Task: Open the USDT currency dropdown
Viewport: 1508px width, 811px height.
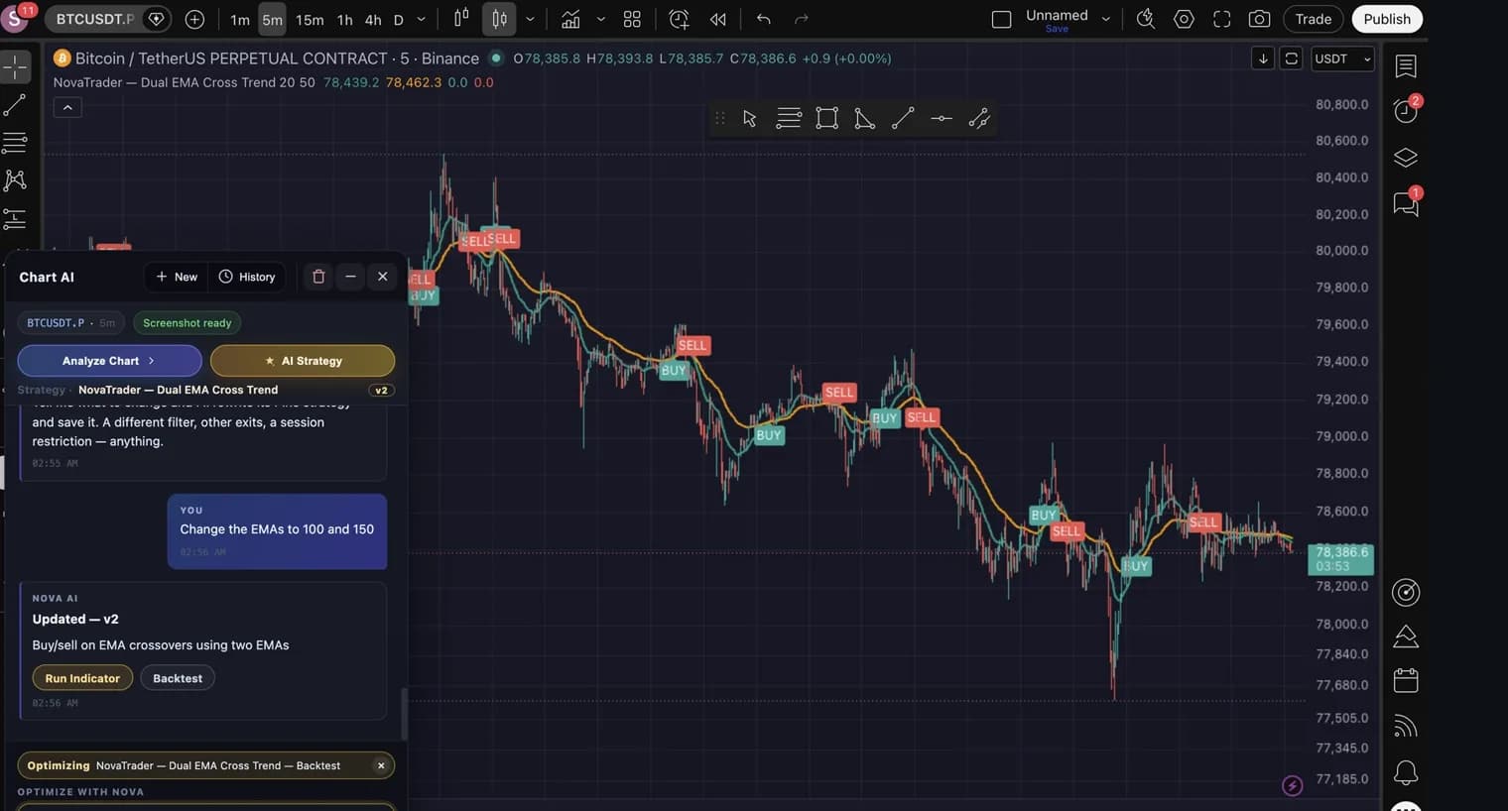Action: pos(1342,58)
